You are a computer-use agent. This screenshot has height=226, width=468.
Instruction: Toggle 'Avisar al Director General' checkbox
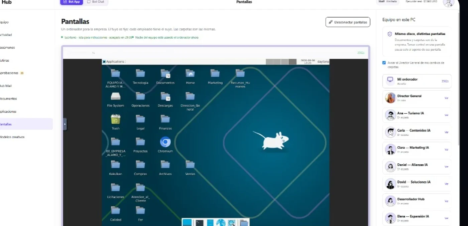[384, 63]
